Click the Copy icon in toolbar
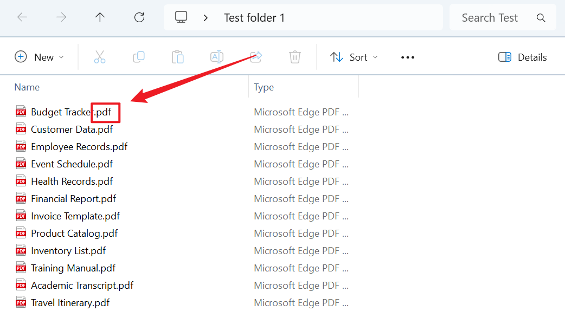The image size is (565, 324). point(139,57)
